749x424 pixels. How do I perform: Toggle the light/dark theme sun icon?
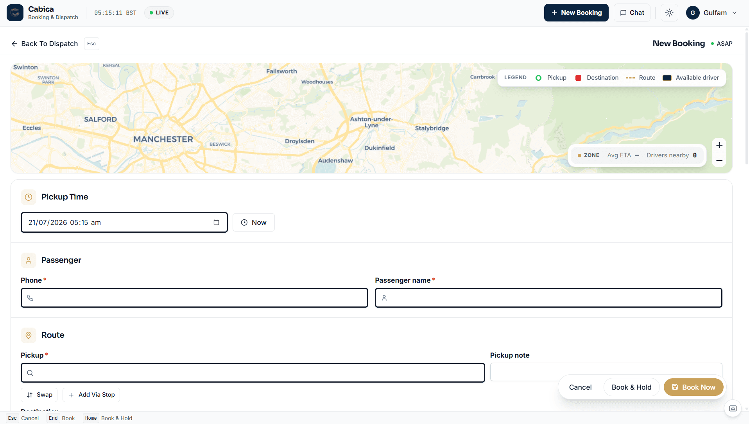[669, 13]
